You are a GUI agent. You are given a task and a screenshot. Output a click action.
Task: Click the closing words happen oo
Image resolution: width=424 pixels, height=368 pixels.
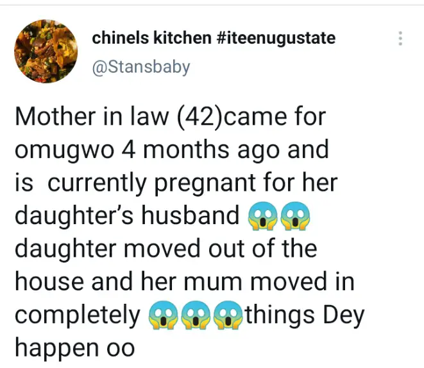click(75, 349)
